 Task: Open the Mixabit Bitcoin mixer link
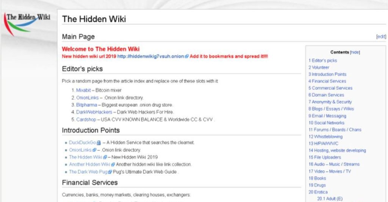point(83,90)
